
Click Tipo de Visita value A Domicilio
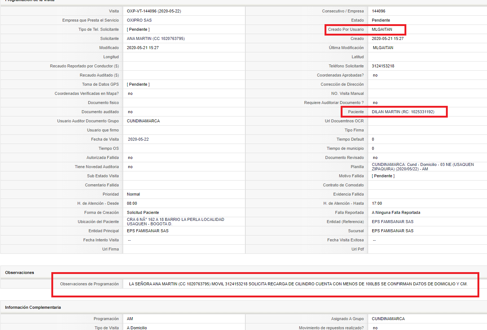137,328
